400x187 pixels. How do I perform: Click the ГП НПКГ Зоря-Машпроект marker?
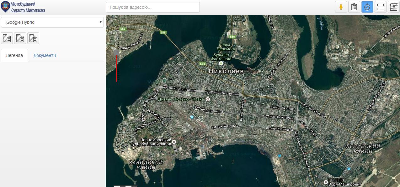(x=326, y=182)
